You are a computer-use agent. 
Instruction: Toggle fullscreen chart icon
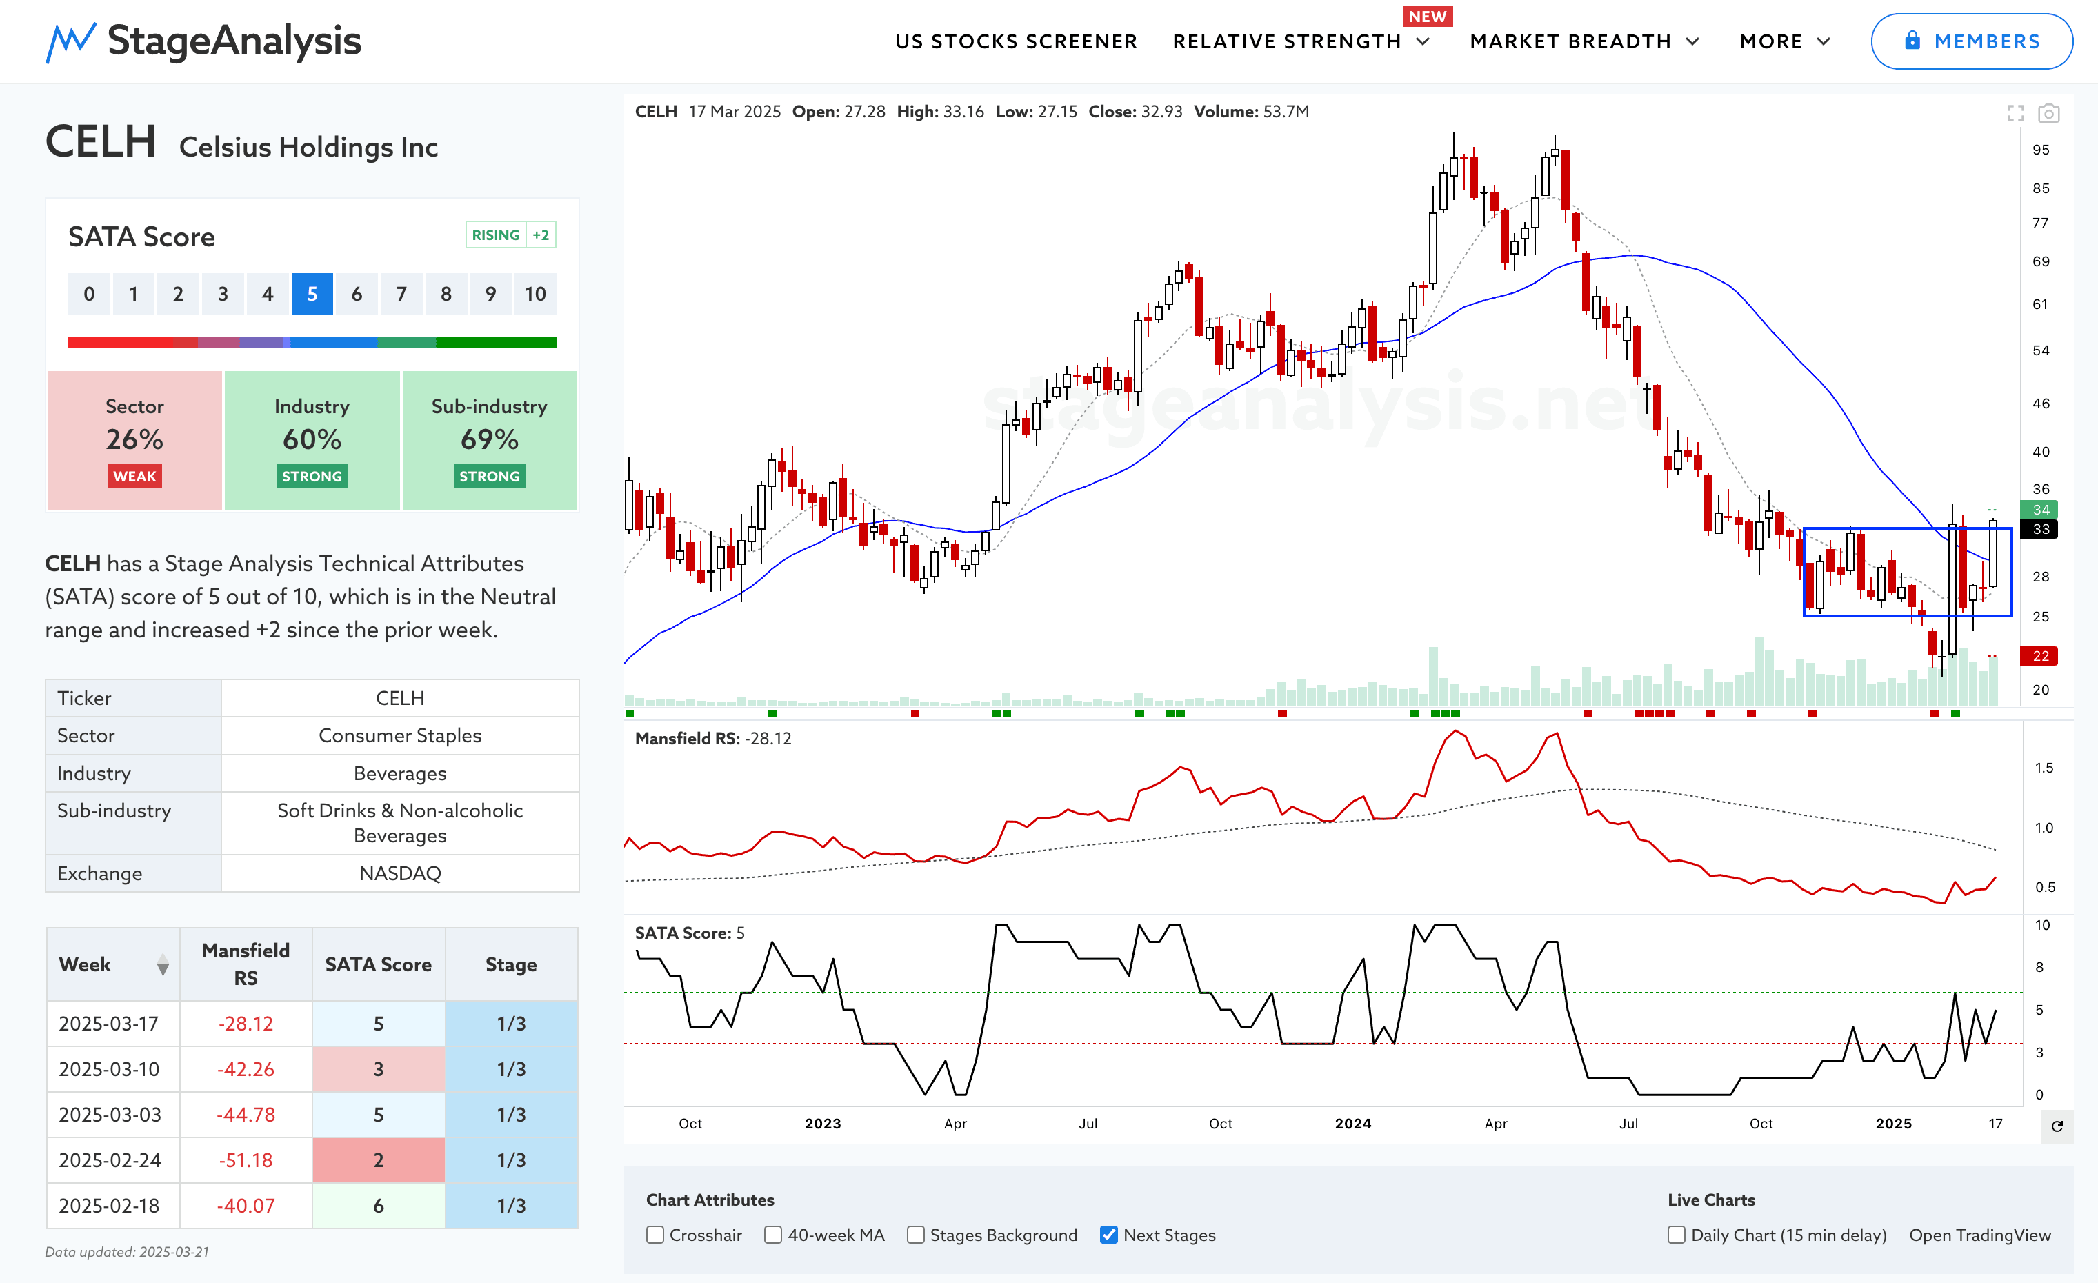[2015, 113]
